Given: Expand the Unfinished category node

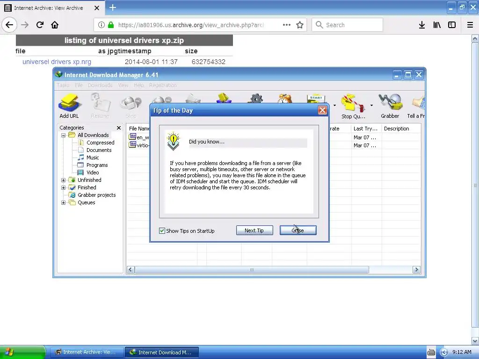Looking at the screenshot, I should click(63, 180).
